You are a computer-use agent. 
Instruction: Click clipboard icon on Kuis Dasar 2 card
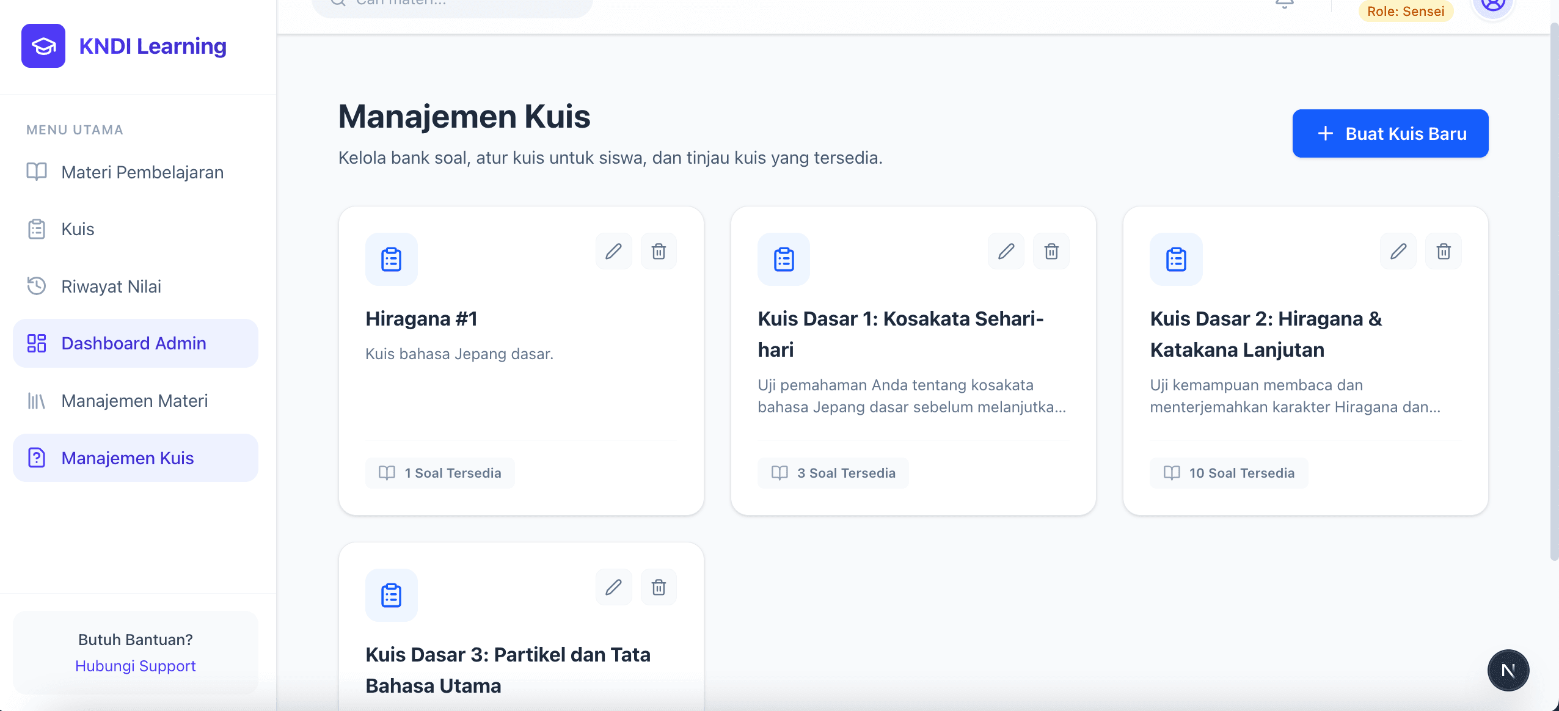pos(1176,259)
